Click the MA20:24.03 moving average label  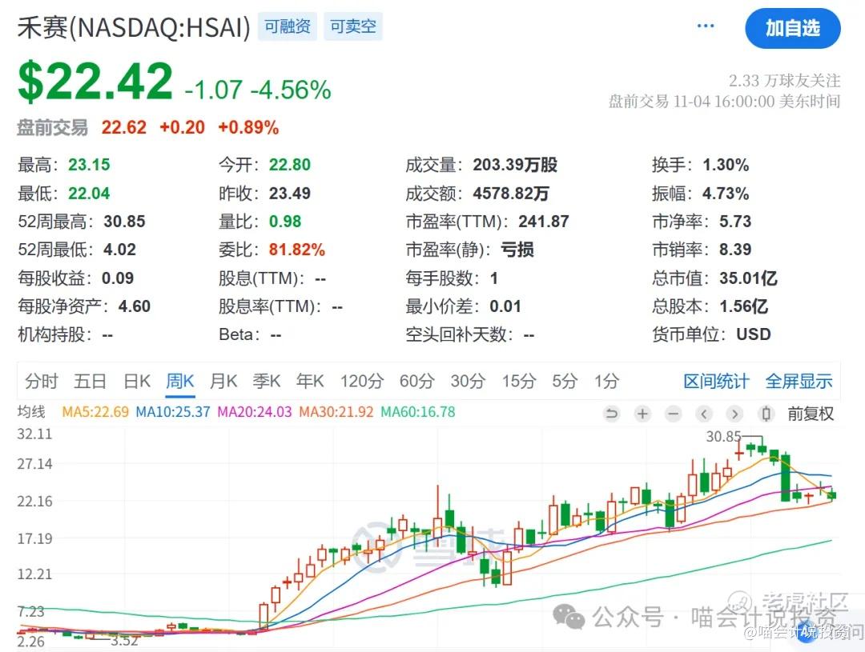click(x=255, y=412)
